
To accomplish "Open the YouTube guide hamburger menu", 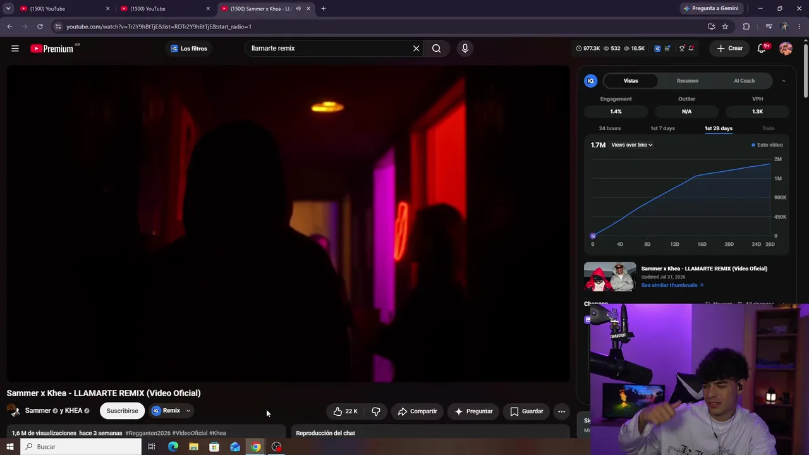I will 15,48.
